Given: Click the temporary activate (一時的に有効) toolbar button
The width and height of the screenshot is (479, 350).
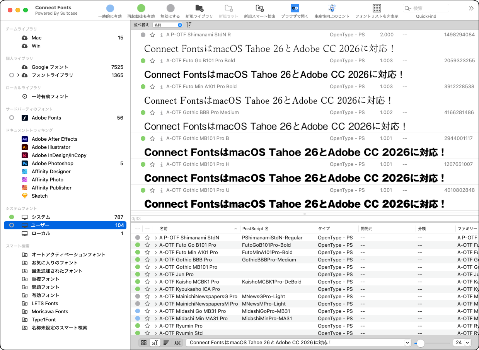Looking at the screenshot, I should [110, 11].
